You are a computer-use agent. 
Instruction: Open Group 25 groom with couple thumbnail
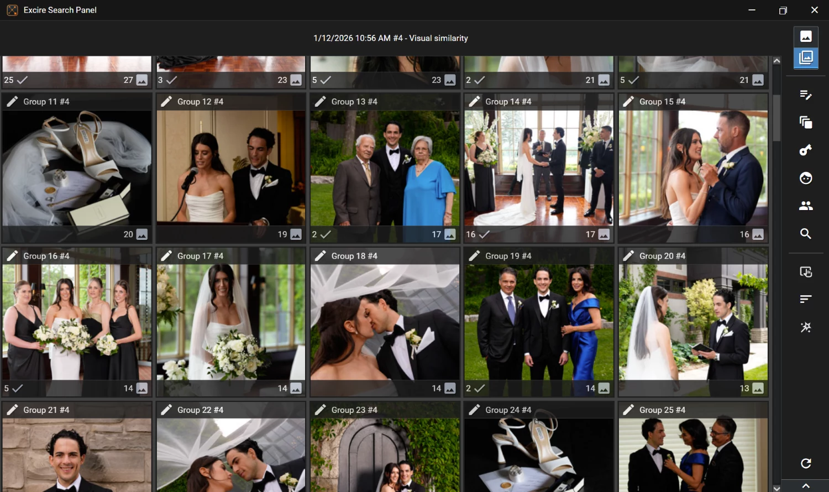[x=693, y=456]
